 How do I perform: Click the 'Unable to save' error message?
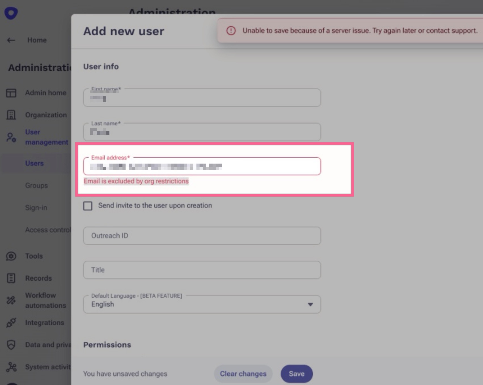click(x=360, y=31)
